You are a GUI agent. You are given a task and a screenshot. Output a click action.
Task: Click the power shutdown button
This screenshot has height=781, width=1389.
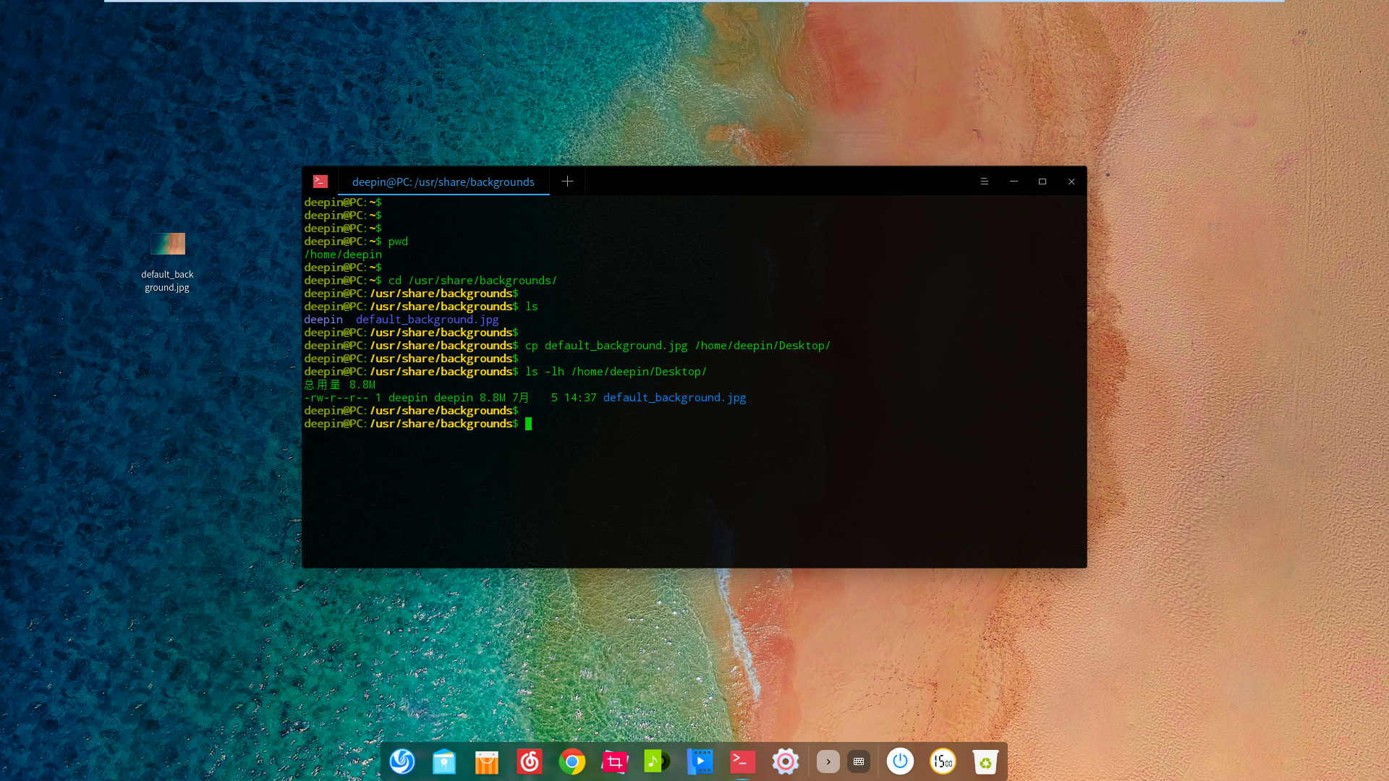[x=900, y=761]
